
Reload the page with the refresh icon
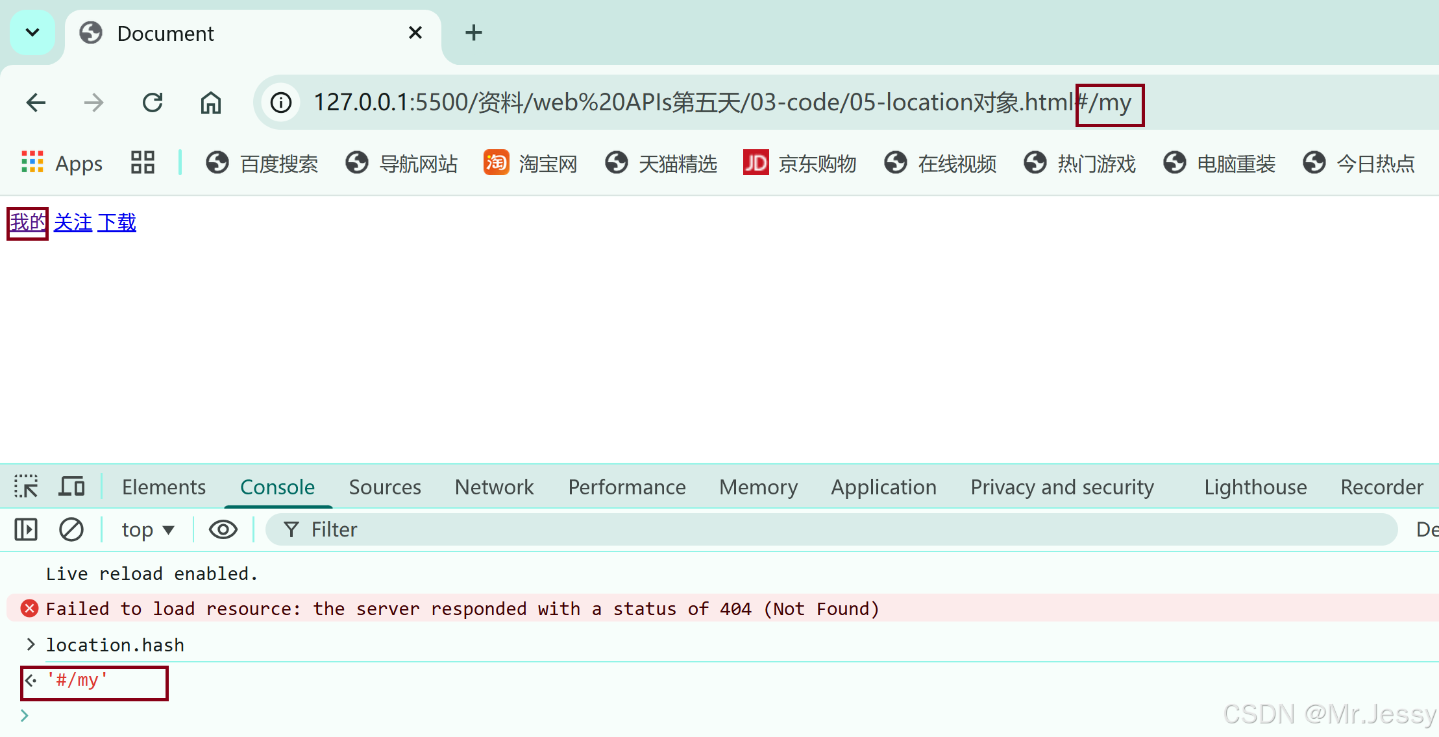click(x=153, y=103)
